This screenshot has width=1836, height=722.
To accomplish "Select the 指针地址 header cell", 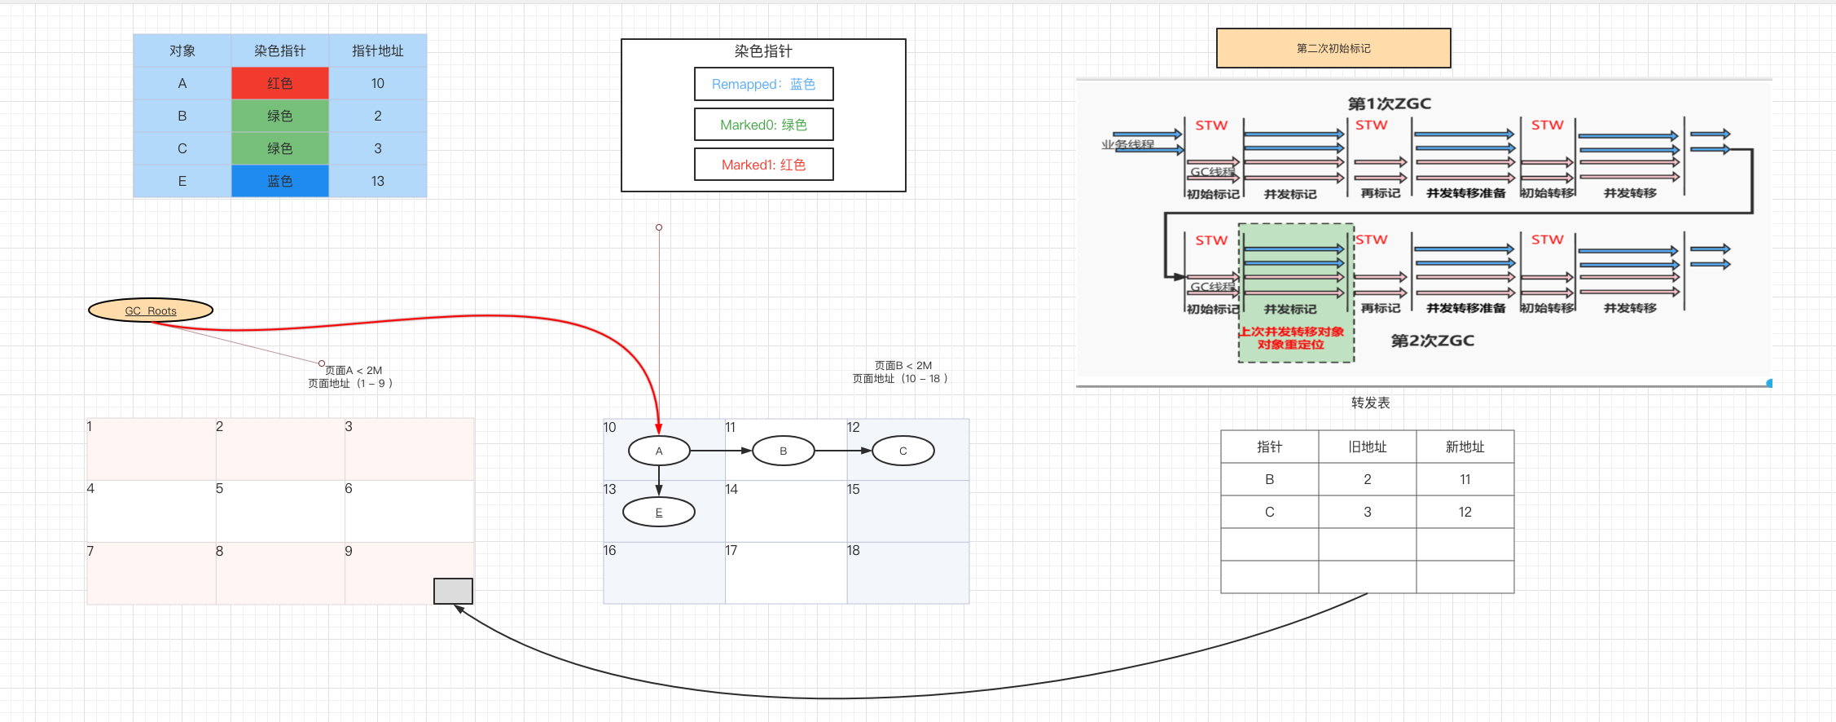I will (x=377, y=51).
